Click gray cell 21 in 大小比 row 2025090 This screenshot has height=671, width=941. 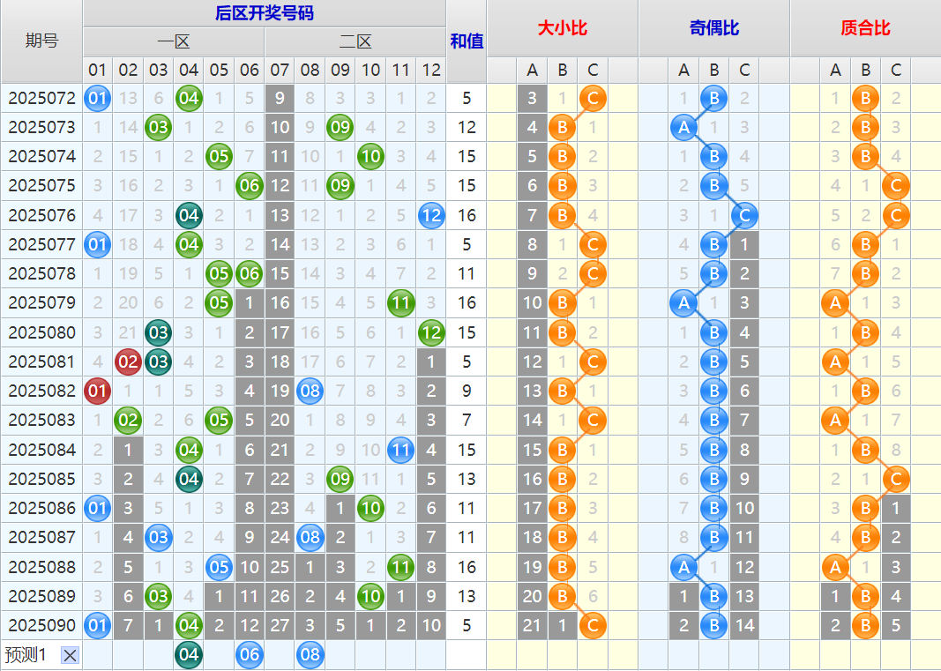point(532,625)
